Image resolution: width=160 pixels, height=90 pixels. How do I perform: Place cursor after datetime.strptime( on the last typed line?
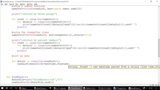pos(69,64)
